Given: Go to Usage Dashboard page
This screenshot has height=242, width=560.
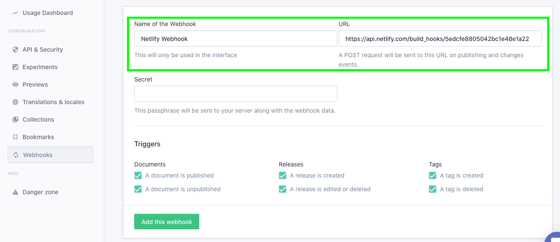Looking at the screenshot, I should pos(47,13).
